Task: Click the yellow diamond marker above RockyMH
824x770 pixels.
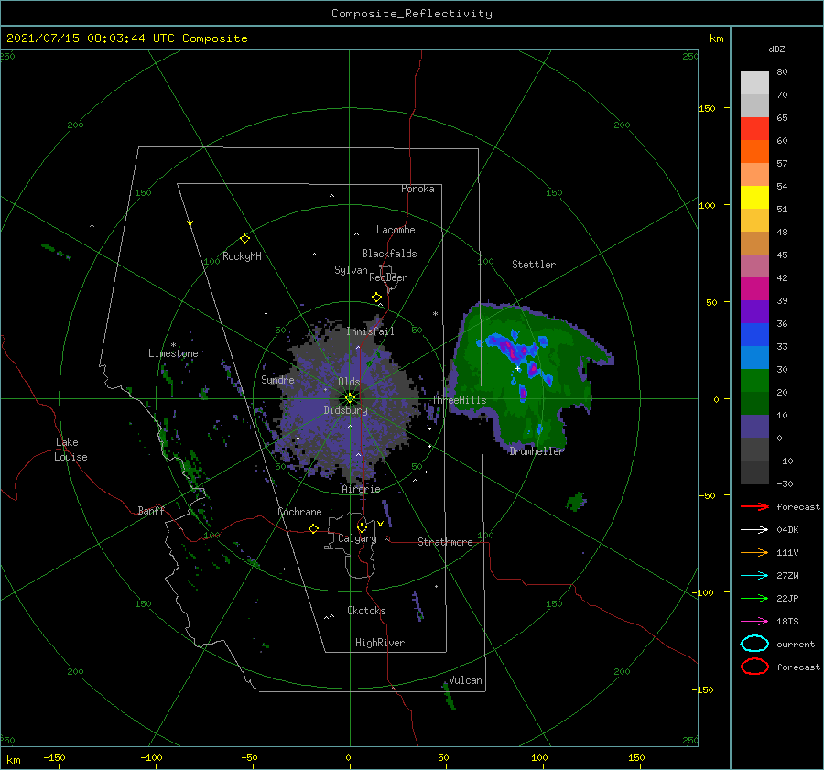Action: click(244, 239)
